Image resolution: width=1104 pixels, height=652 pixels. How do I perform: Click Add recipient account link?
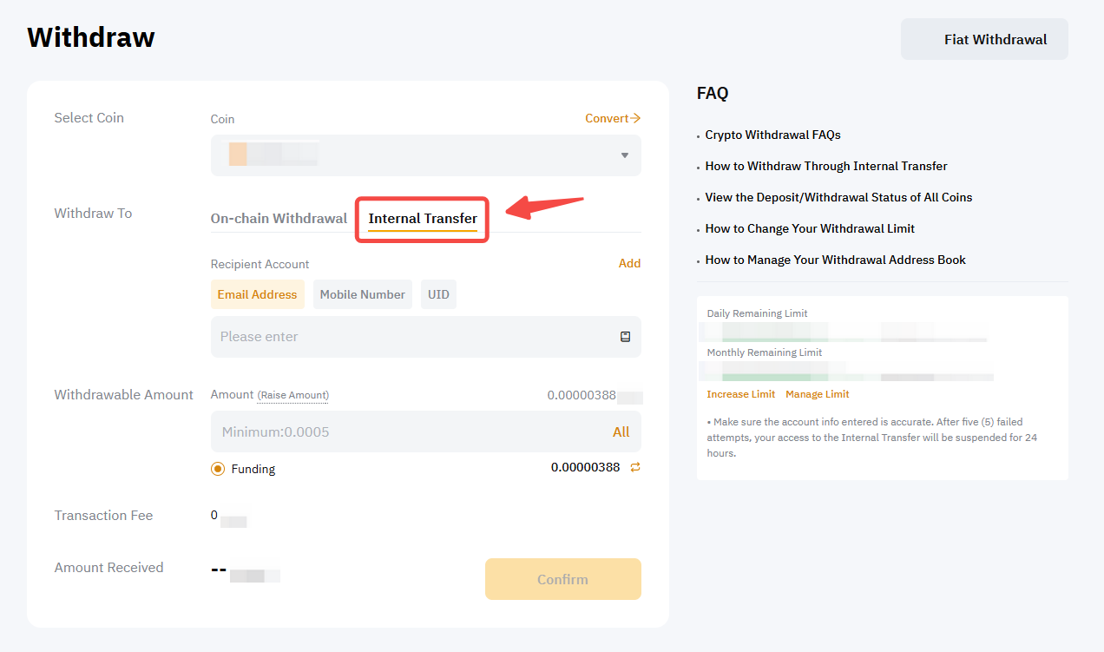(629, 263)
